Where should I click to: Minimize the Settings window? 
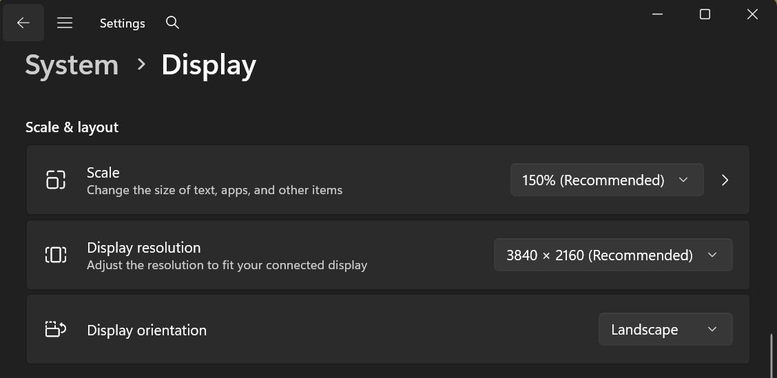pyautogui.click(x=658, y=14)
